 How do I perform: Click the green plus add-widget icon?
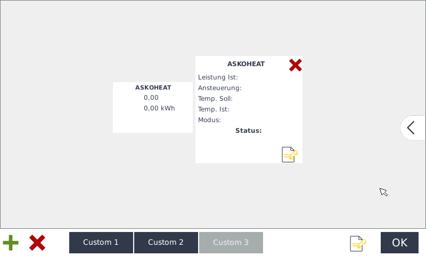[x=11, y=243]
